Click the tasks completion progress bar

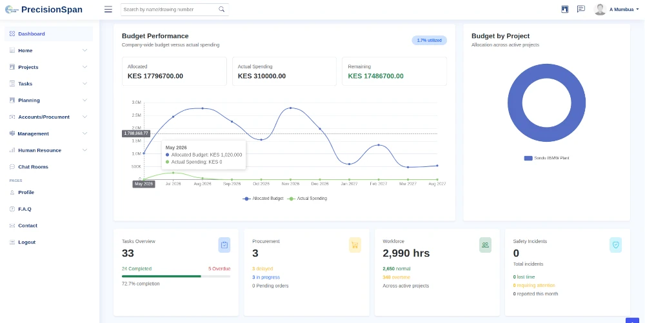point(176,277)
